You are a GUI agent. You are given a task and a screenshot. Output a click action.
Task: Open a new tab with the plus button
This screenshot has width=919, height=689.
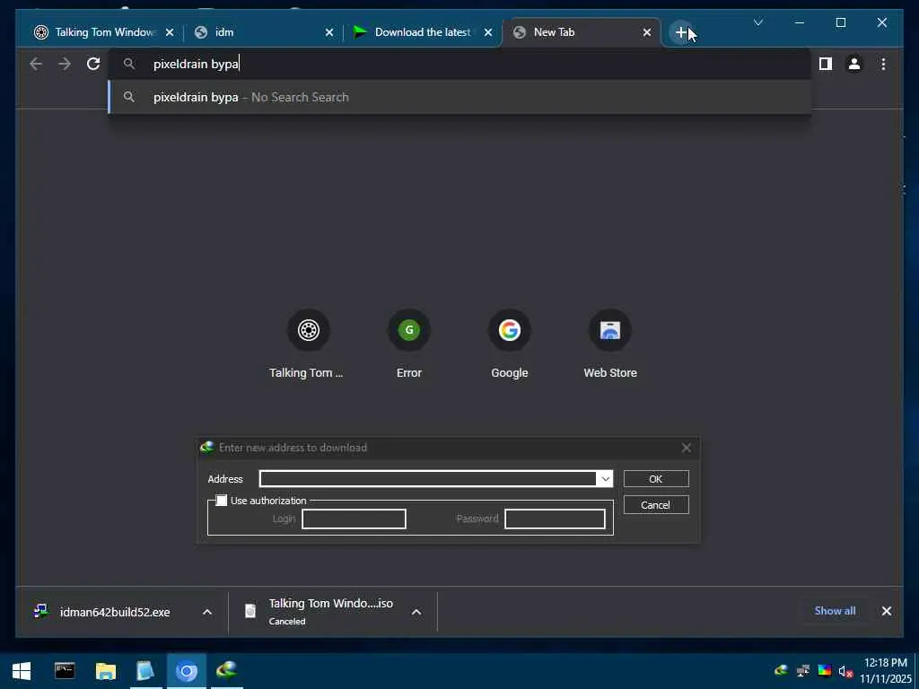pos(680,32)
